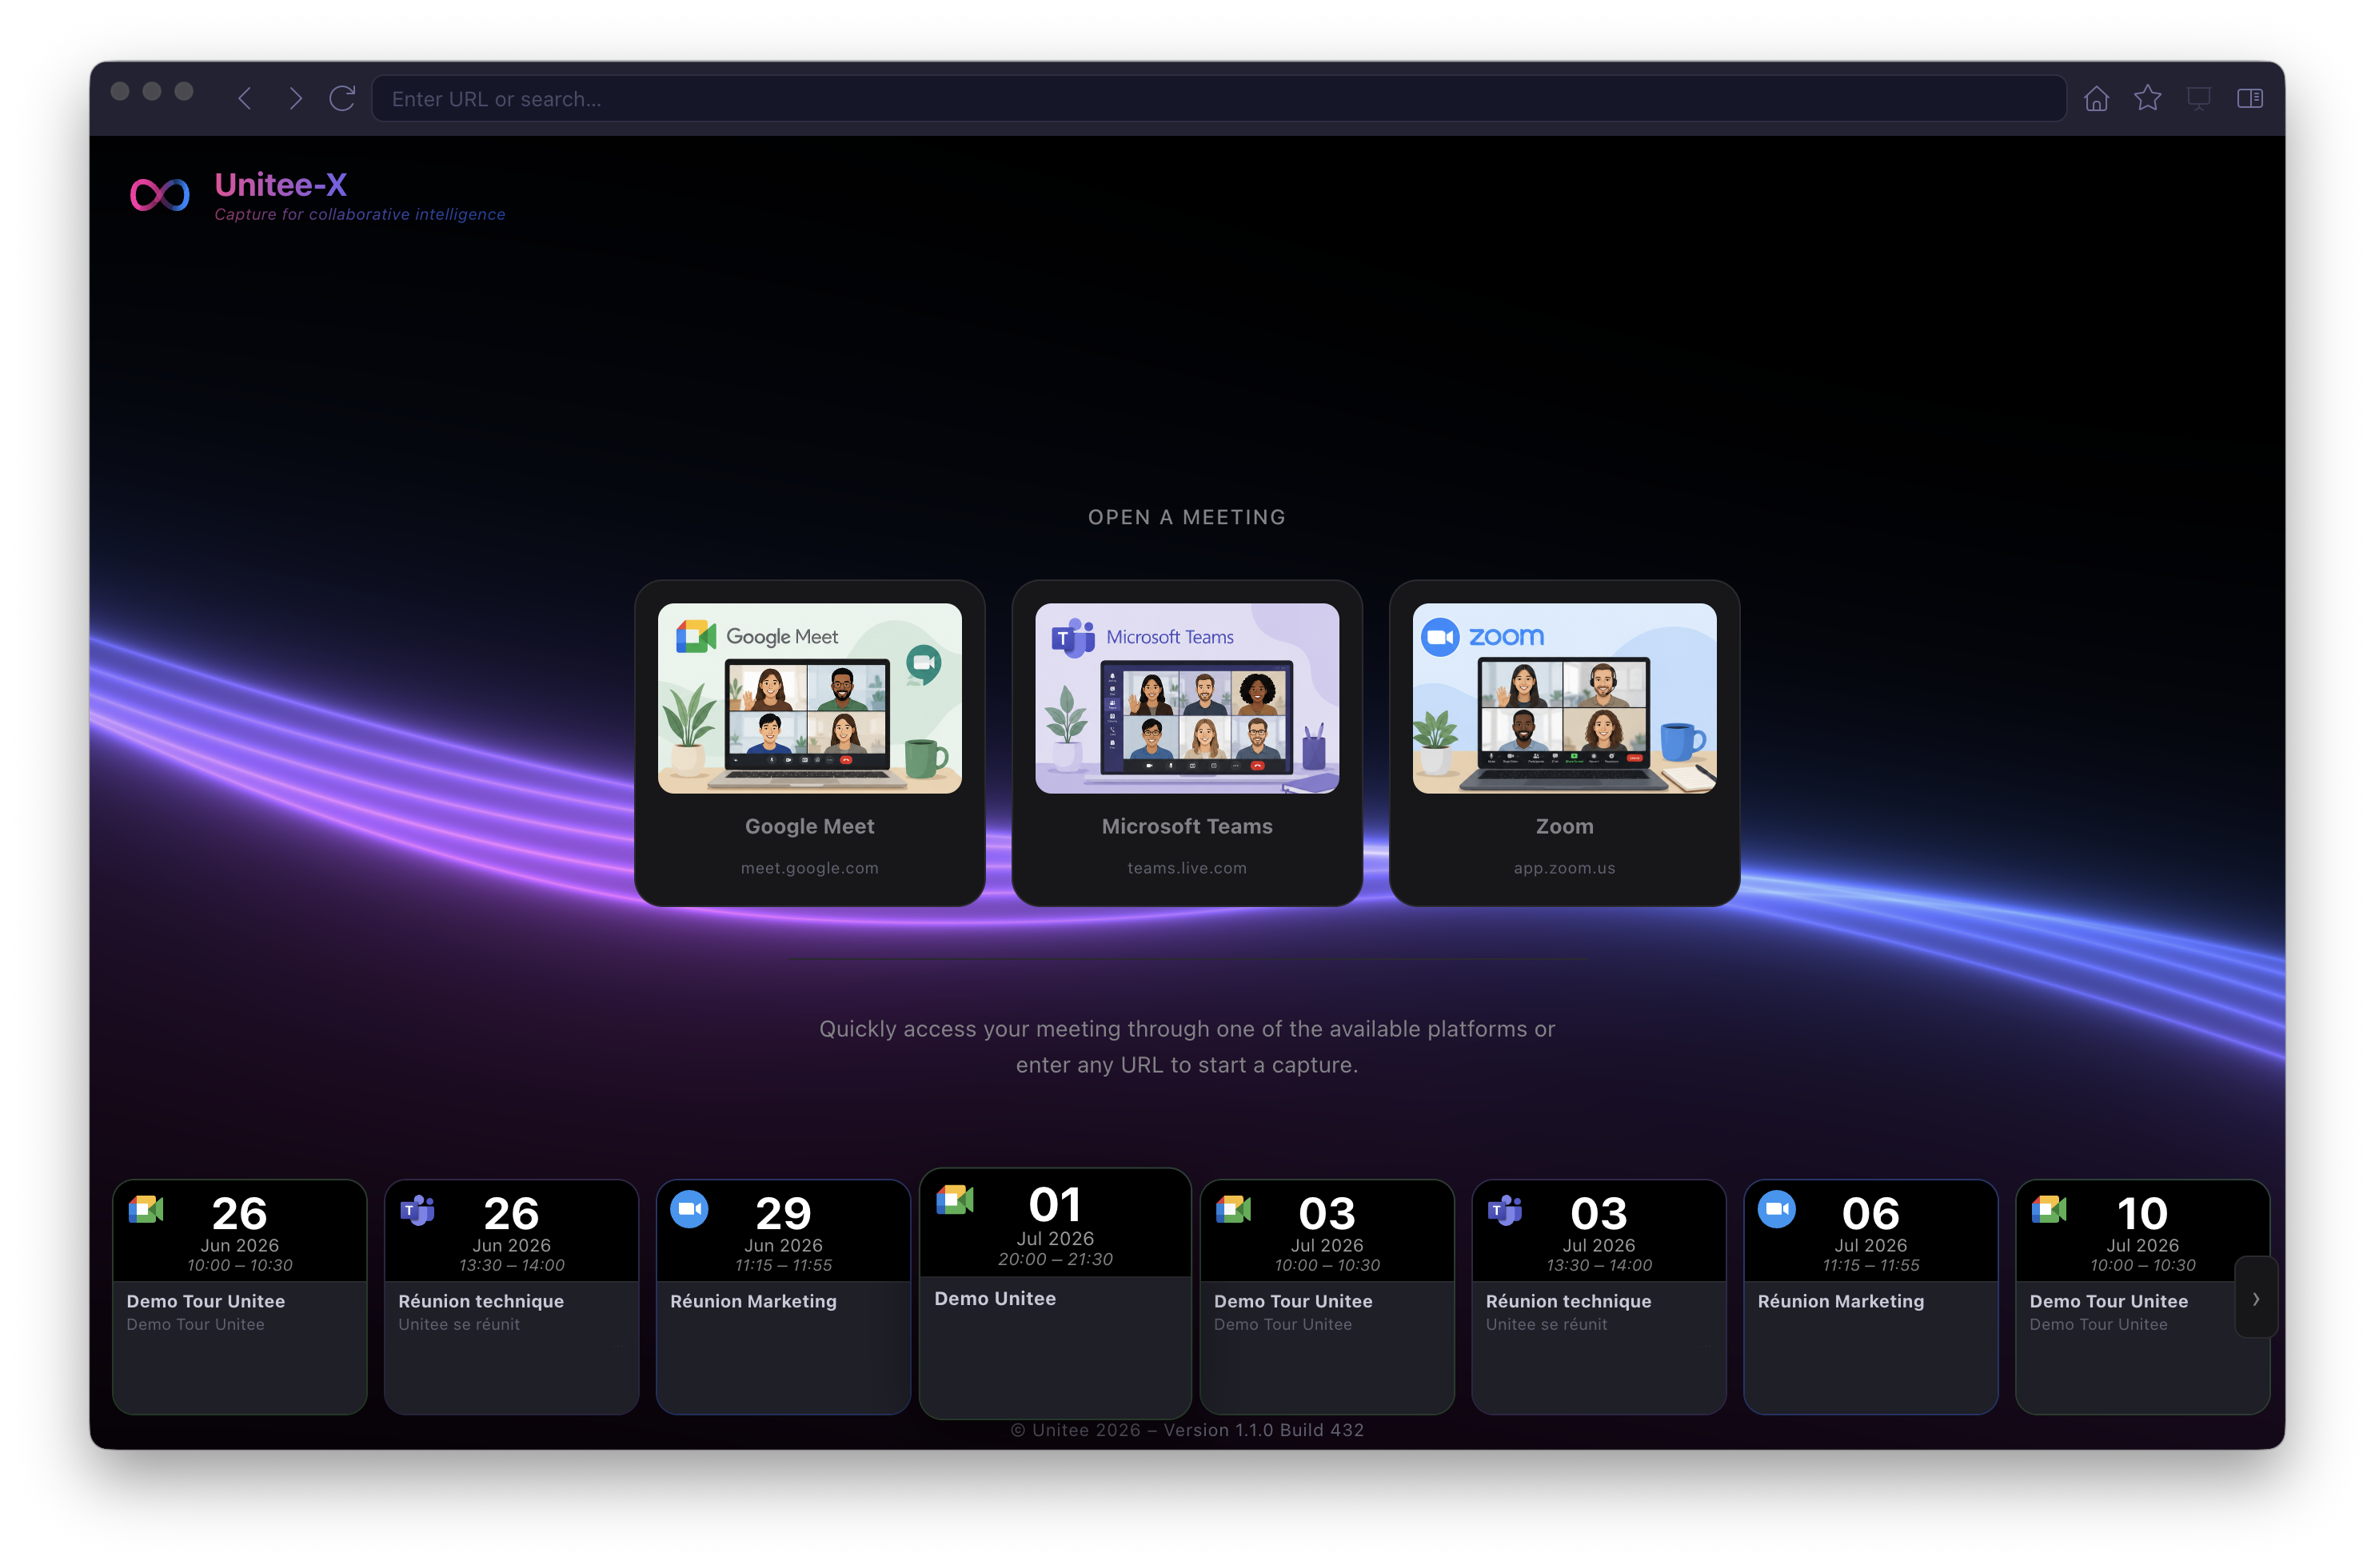Click the window close traffic light
This screenshot has height=1568, width=2375.
coord(120,91)
